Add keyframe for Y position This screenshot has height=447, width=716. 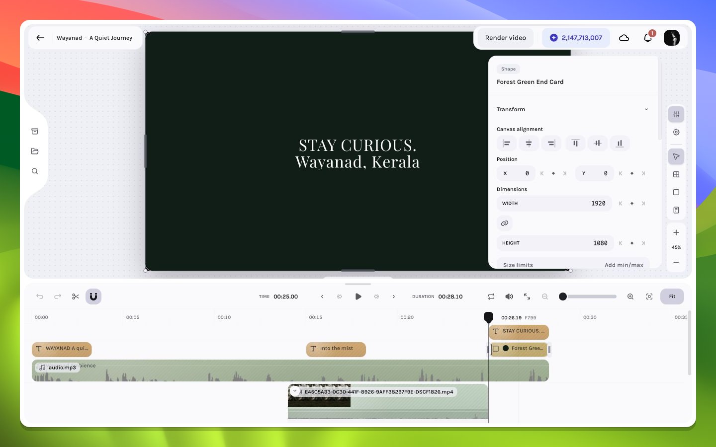[632, 173]
